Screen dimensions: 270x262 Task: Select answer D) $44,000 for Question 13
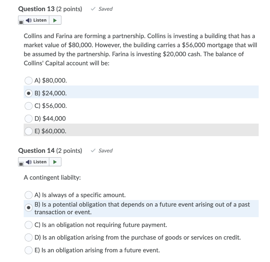point(28,118)
